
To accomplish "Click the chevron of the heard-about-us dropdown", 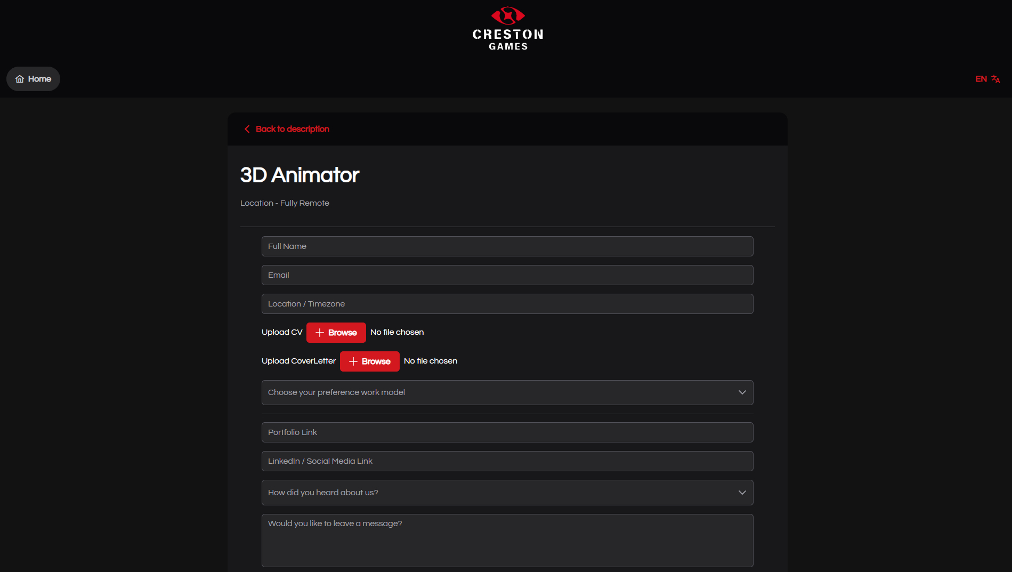I will click(742, 493).
